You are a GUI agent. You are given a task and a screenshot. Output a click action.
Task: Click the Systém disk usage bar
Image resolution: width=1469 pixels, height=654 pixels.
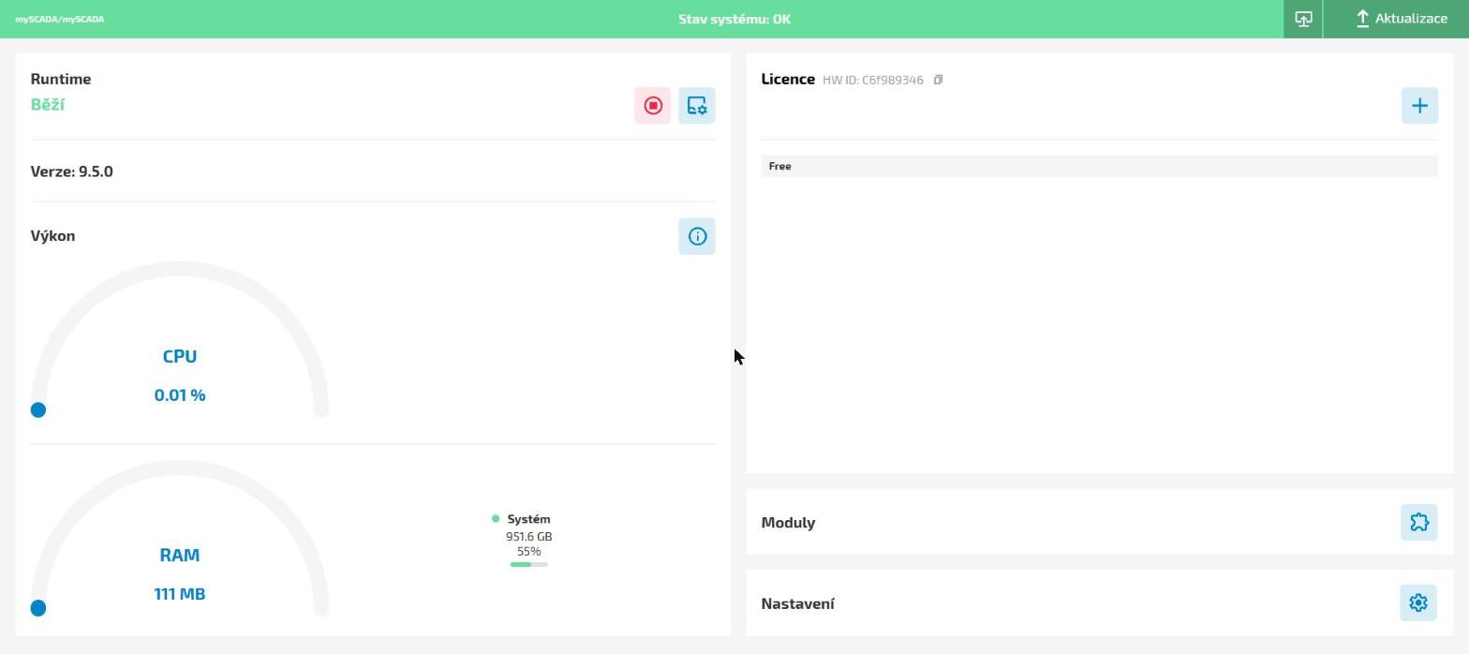coord(528,564)
